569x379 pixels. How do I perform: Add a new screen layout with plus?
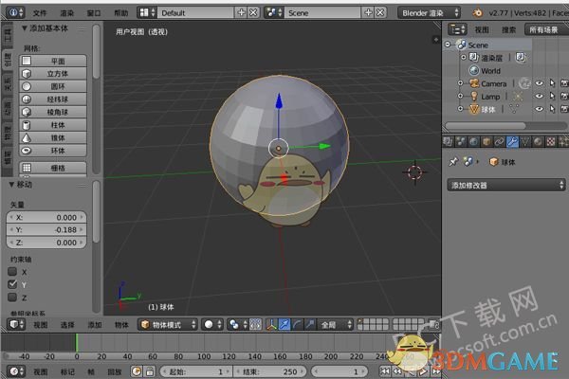[x=241, y=12]
